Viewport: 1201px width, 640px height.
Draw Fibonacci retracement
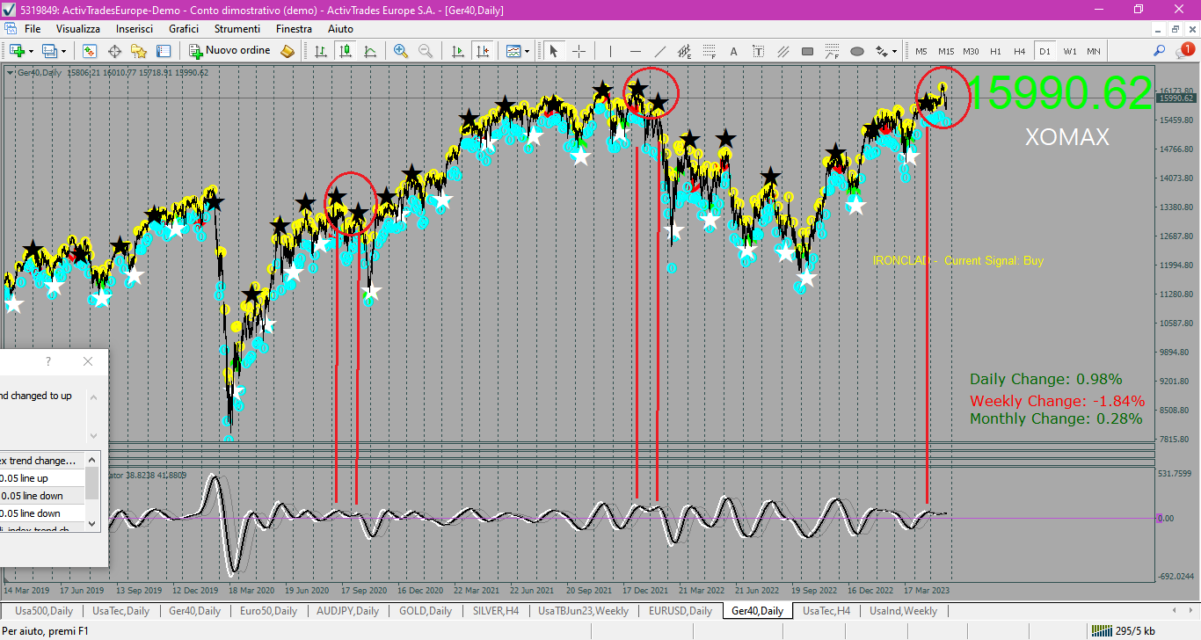point(709,51)
